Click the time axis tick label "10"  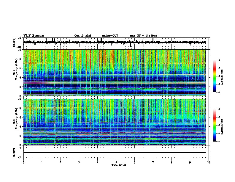(x=209, y=162)
